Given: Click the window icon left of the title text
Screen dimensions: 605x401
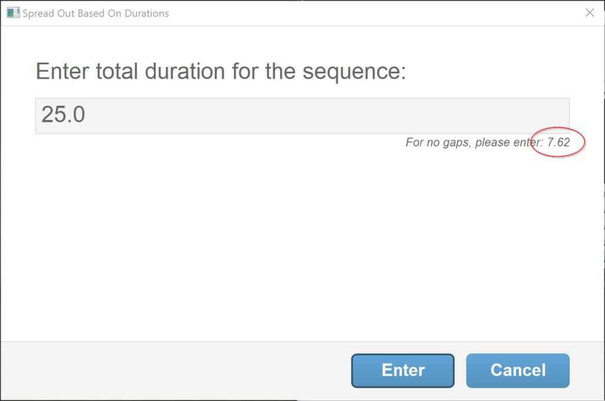Looking at the screenshot, I should pos(12,12).
